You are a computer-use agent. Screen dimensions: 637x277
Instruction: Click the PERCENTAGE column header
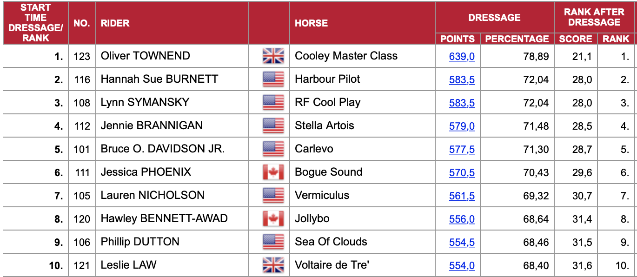517,39
